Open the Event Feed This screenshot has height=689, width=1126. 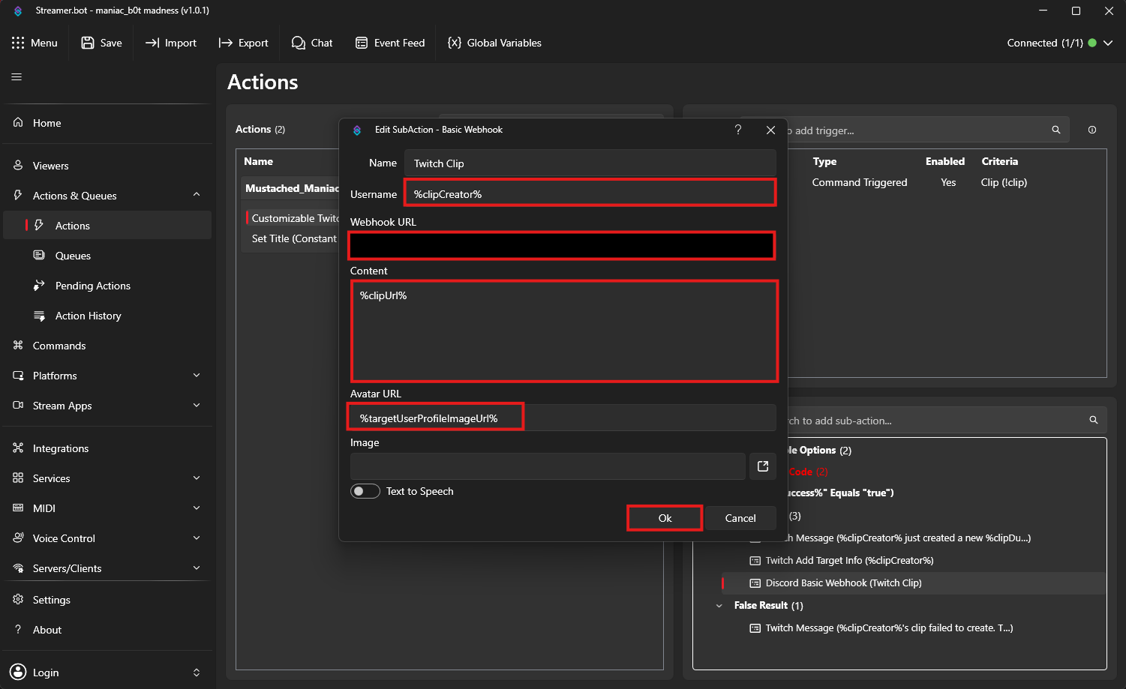coord(360,43)
